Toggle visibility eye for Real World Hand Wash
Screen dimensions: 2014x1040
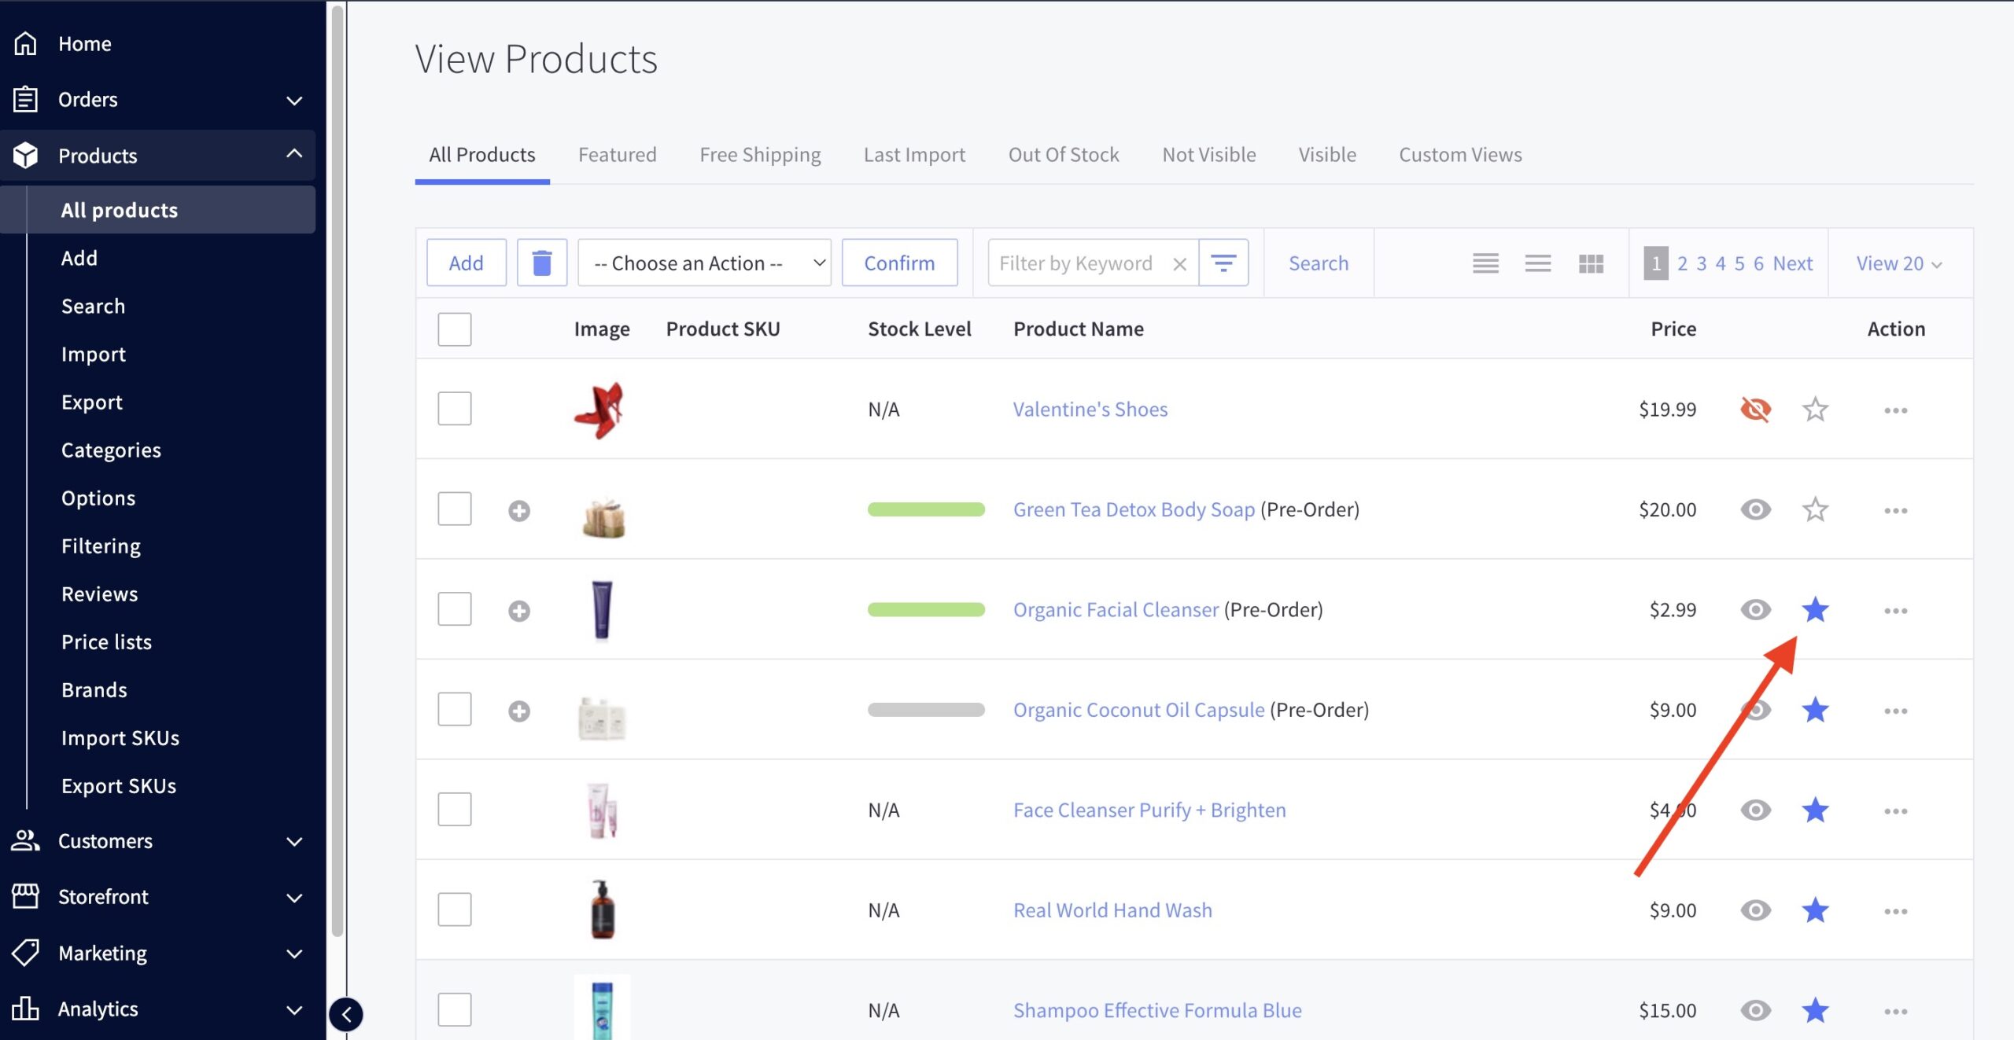click(1754, 910)
